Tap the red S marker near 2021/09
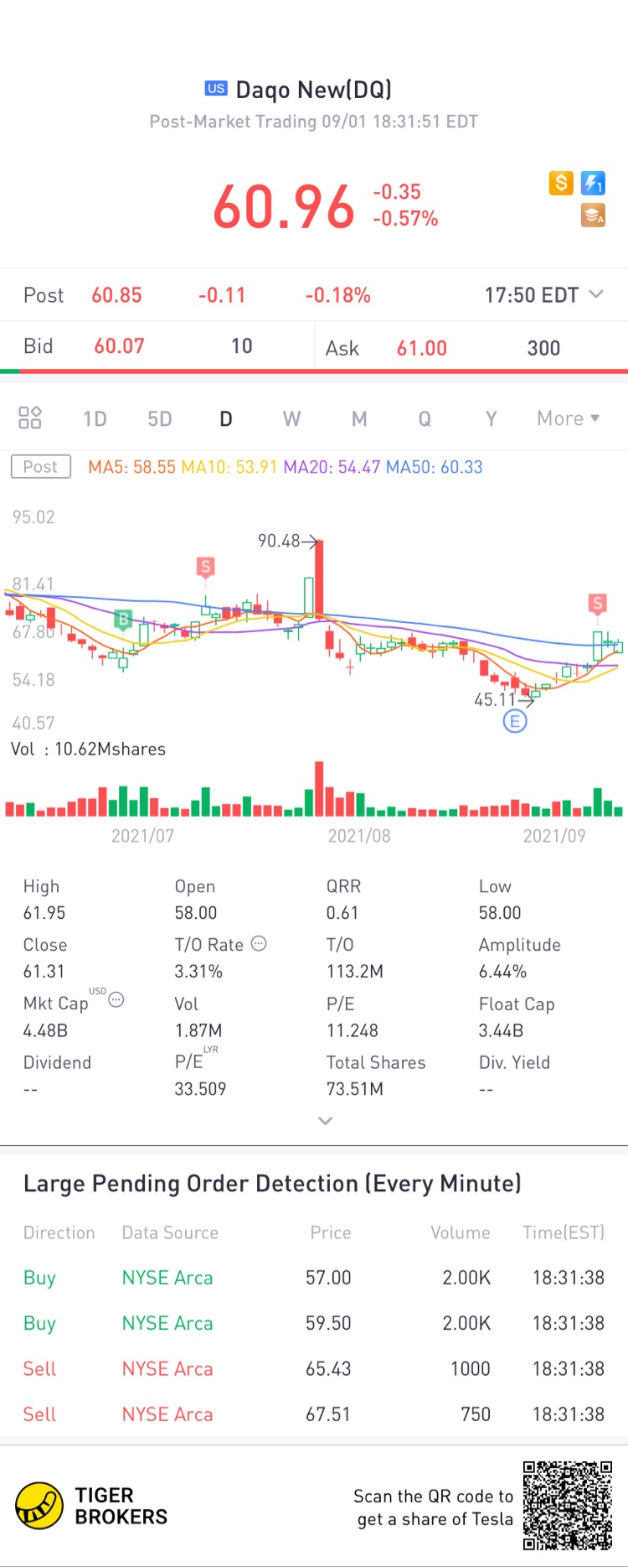 click(x=597, y=603)
